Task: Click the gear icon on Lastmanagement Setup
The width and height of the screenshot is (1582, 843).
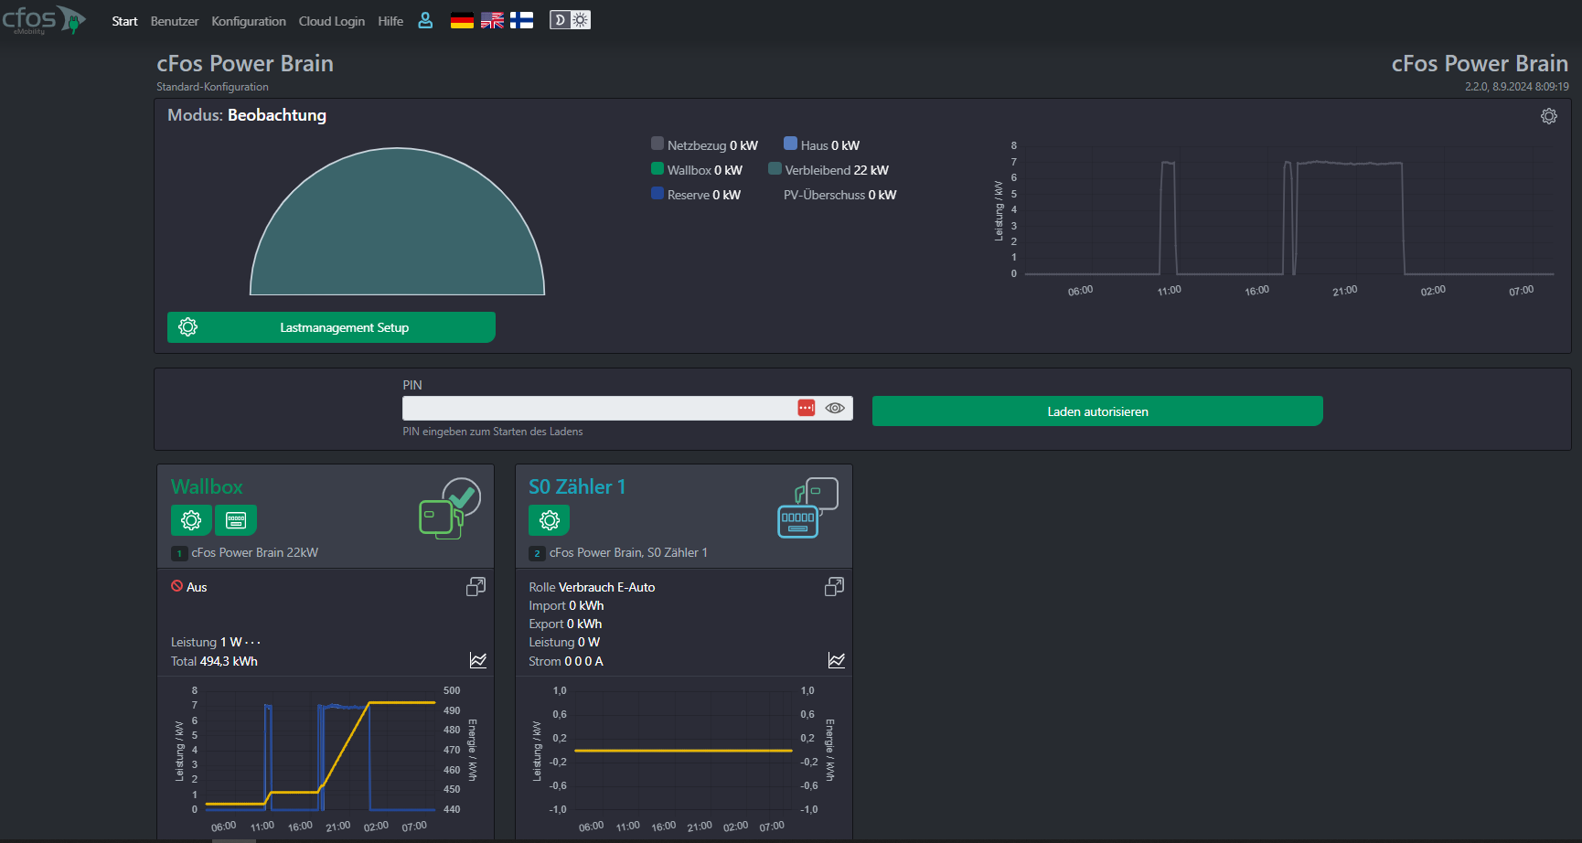Action: click(188, 327)
